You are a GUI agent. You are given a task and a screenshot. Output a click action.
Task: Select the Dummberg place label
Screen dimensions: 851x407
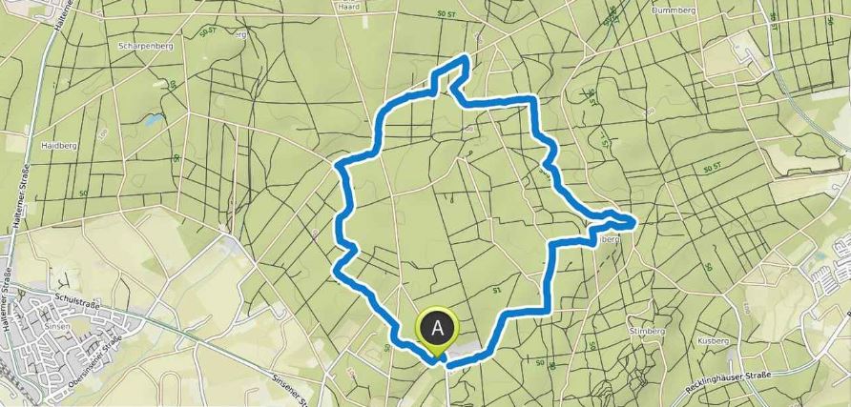(673, 10)
